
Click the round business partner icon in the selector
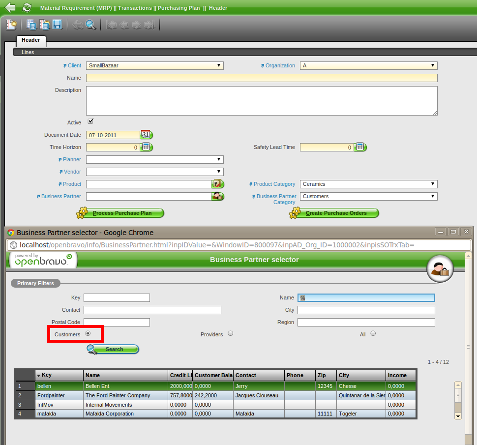tap(440, 269)
